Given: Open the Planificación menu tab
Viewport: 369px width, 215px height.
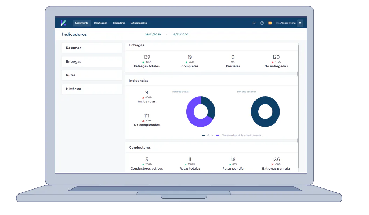Looking at the screenshot, I should click(101, 23).
